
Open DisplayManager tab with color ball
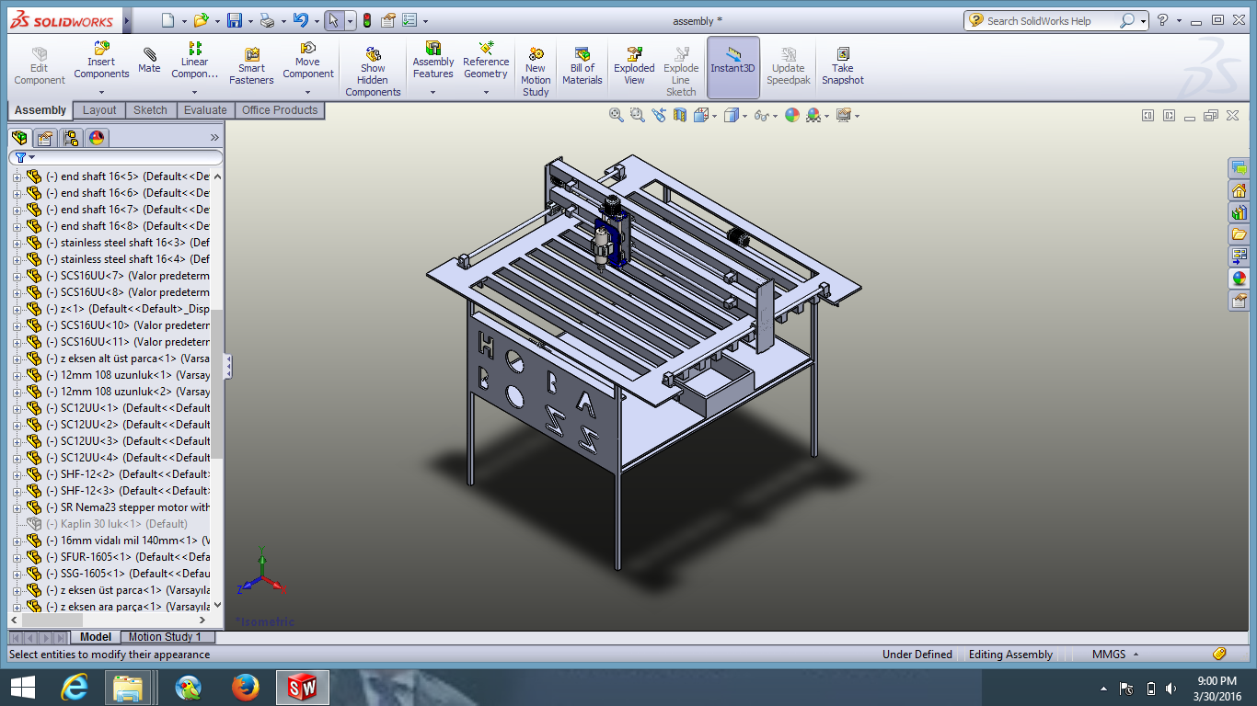(x=97, y=138)
